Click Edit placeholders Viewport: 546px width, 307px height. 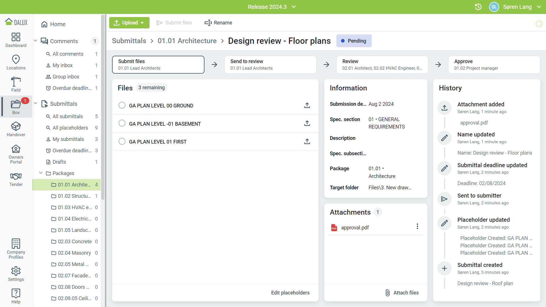click(290, 293)
